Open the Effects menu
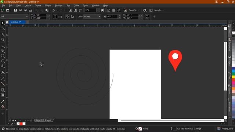The width and height of the screenshot is (235, 132). tap(48, 5)
